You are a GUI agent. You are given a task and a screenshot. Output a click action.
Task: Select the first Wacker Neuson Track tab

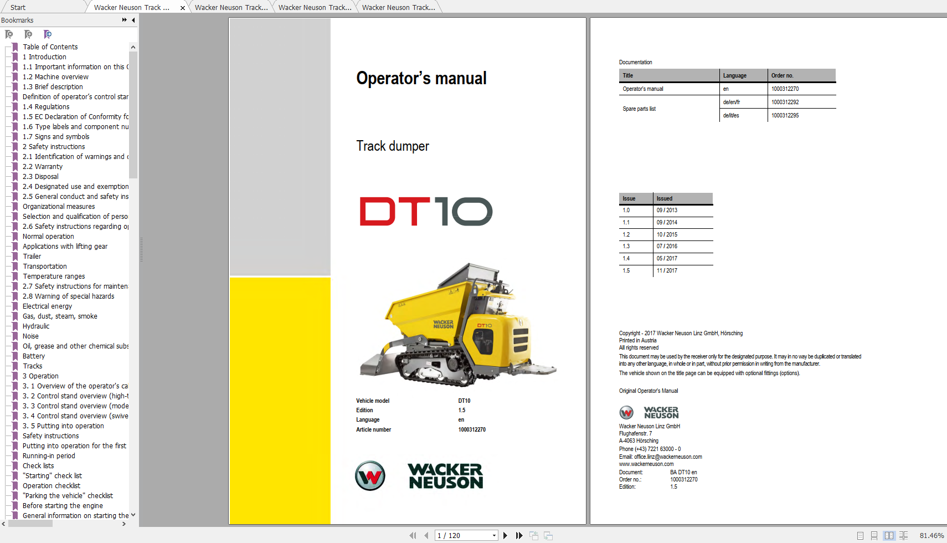coord(132,7)
